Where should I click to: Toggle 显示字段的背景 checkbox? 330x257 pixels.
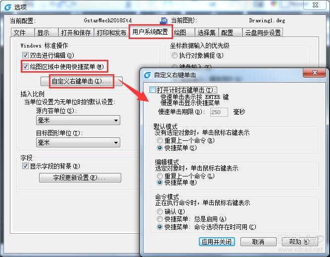click(25, 166)
